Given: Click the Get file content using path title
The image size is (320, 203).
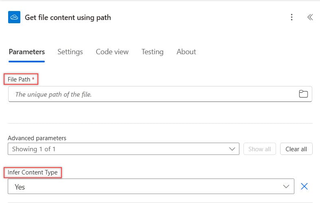Looking at the screenshot, I should click(68, 18).
